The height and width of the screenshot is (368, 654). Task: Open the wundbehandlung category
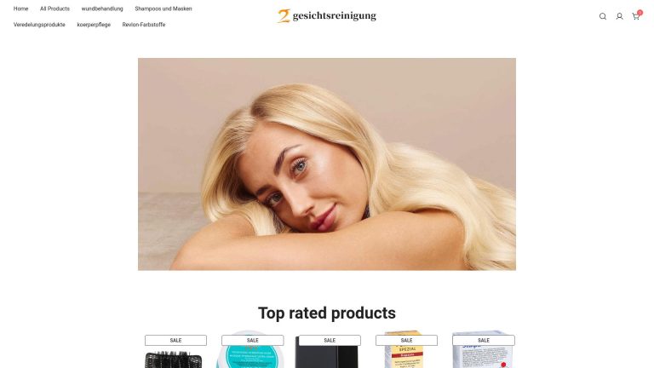(102, 9)
